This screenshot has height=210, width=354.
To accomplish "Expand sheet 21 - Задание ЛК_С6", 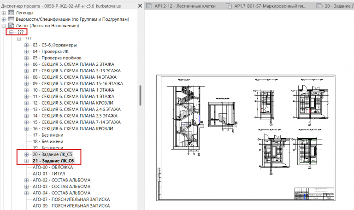I will (x=27, y=161).
